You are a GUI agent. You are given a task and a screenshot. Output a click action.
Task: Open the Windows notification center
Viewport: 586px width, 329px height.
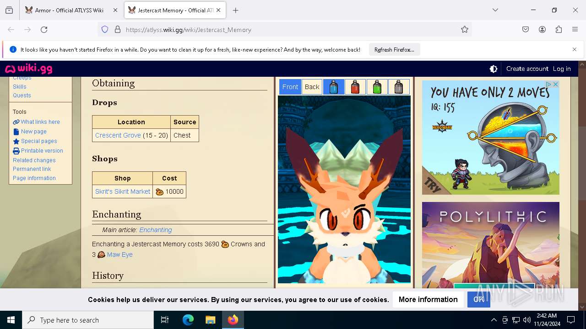click(571, 320)
